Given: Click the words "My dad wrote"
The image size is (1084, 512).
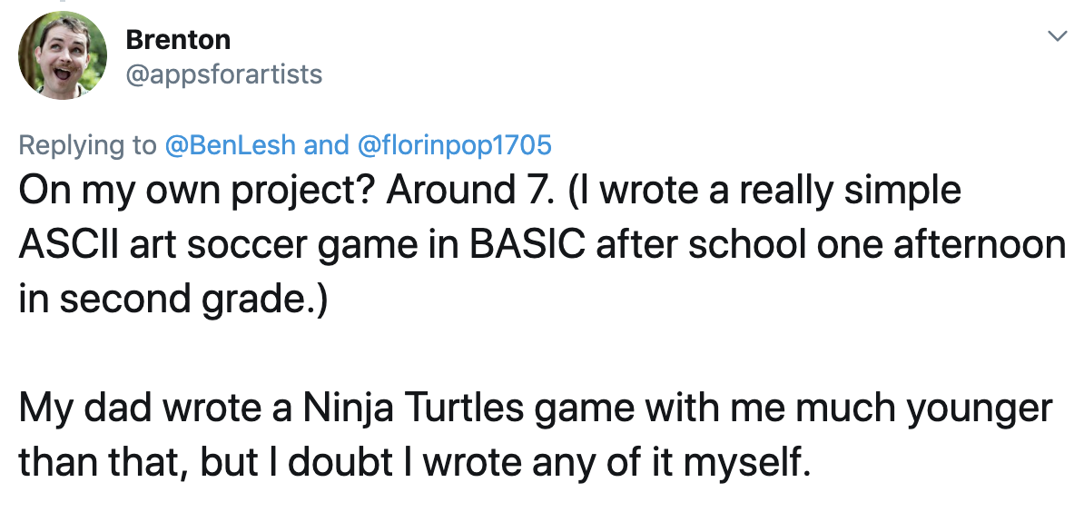Looking at the screenshot, I should click(x=133, y=409).
